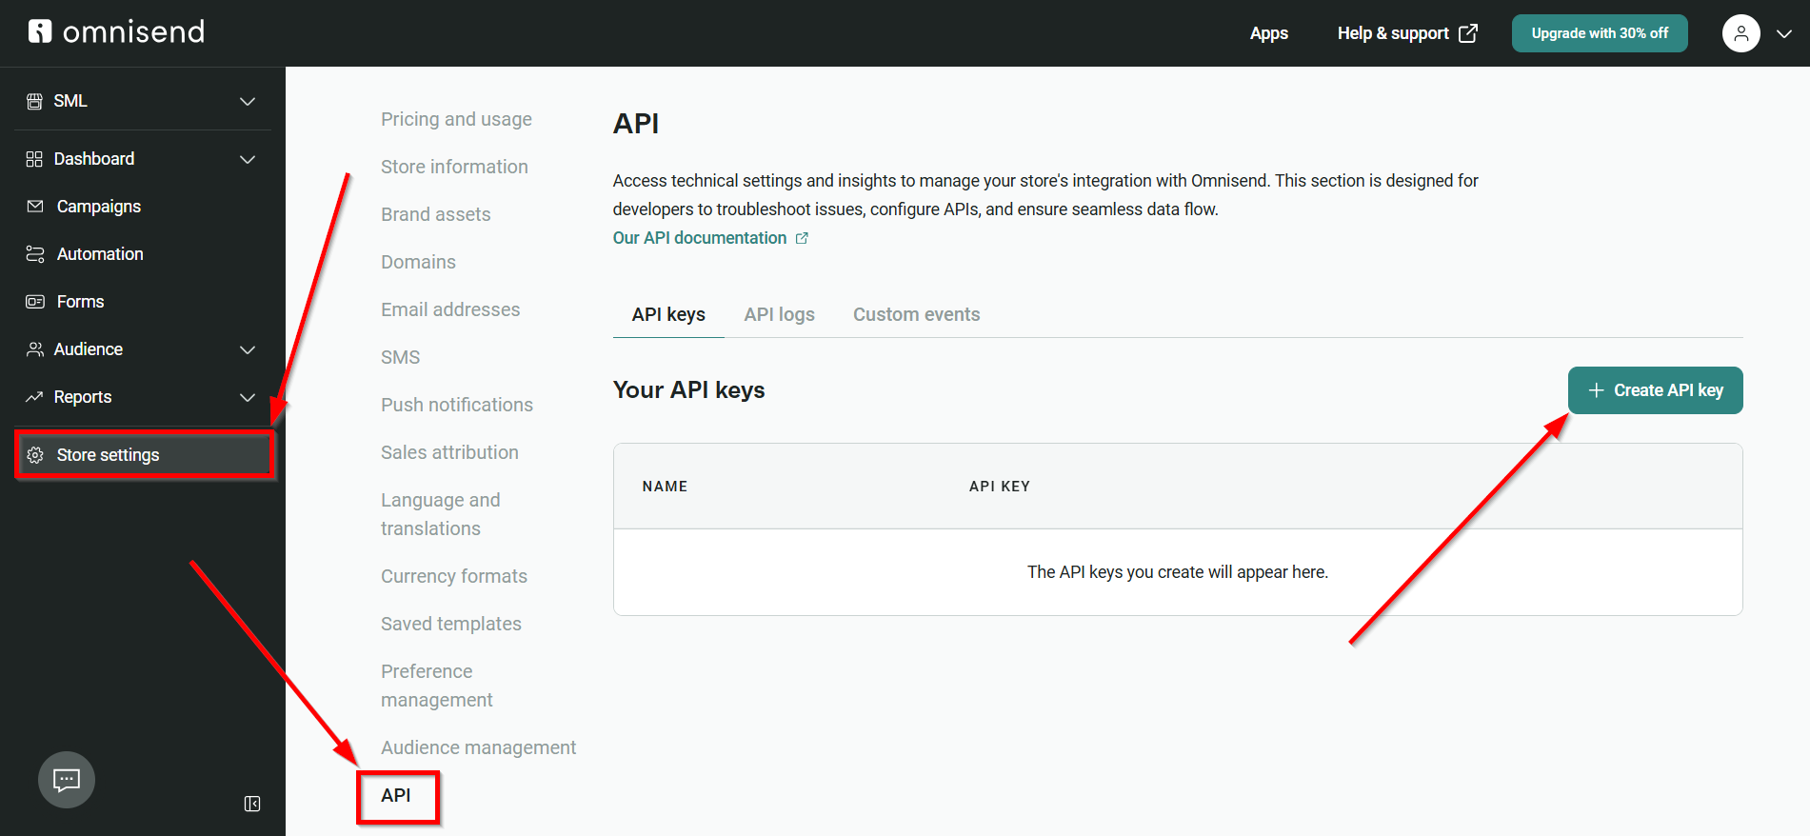This screenshot has width=1810, height=836.
Task: Click the Audience people icon
Action: [35, 349]
